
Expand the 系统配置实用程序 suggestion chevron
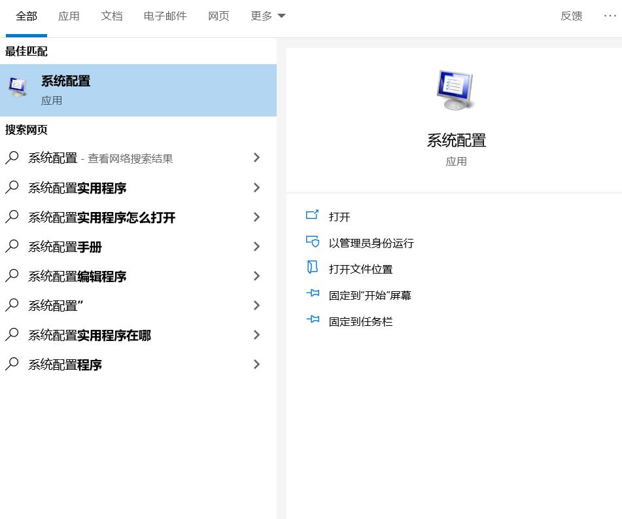[256, 188]
